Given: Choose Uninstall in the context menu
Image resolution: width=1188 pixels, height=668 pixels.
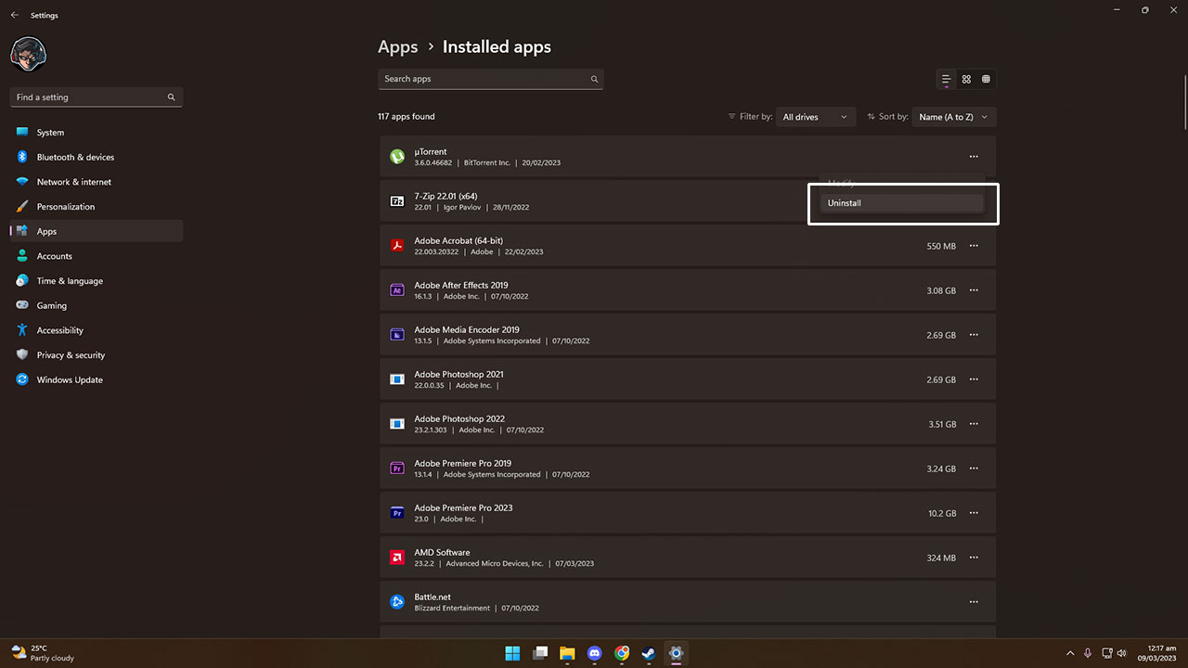Looking at the screenshot, I should tap(901, 203).
